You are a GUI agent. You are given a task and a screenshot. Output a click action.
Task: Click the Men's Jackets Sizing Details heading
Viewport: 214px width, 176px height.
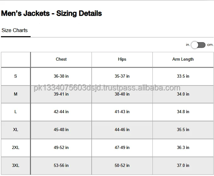[x=51, y=14]
